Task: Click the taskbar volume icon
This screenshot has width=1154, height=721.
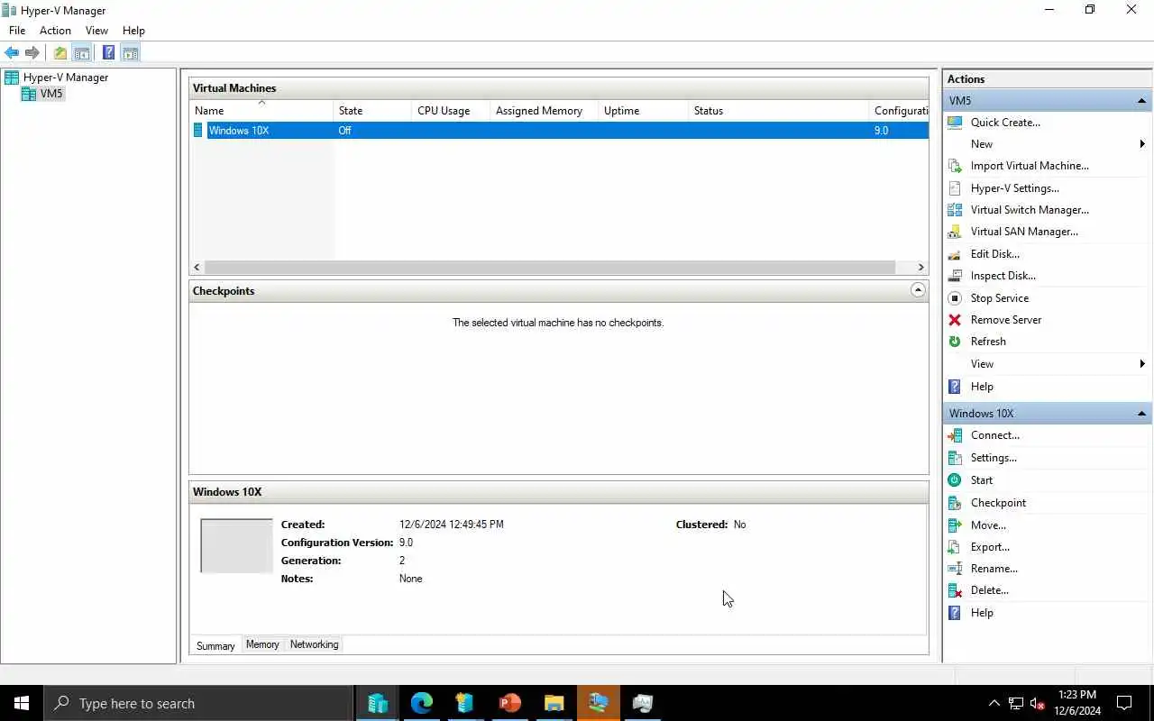Action: tap(1038, 703)
